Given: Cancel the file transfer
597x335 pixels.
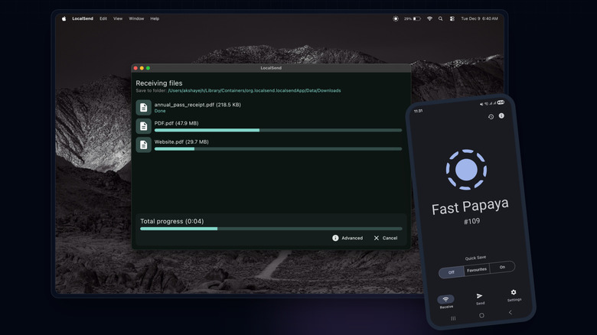Looking at the screenshot, I should [x=385, y=238].
